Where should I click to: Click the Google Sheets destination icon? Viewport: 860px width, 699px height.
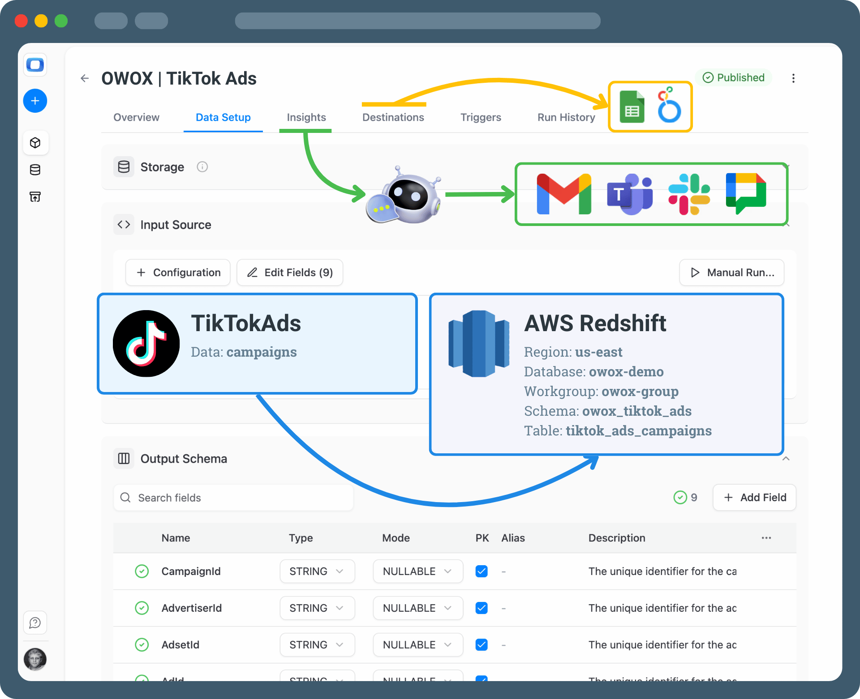point(632,107)
